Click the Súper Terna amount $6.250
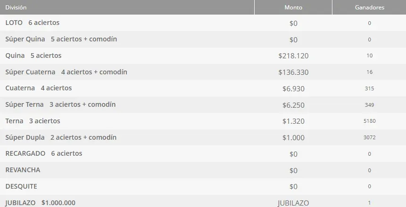The image size is (406, 207). click(x=293, y=105)
